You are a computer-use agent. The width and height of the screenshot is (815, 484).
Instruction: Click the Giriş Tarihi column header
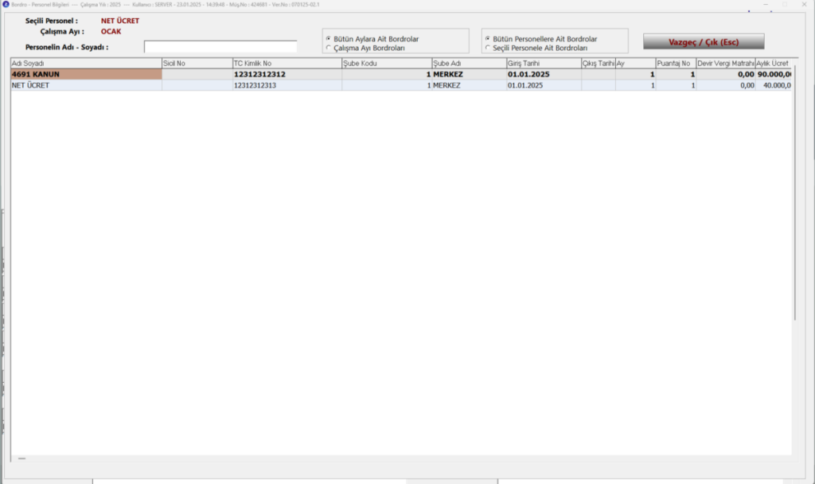544,64
